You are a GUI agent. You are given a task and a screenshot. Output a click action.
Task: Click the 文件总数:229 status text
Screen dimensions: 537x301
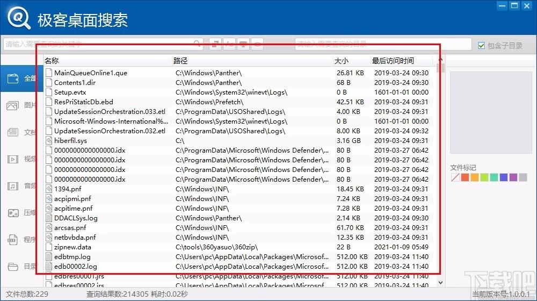27,294
